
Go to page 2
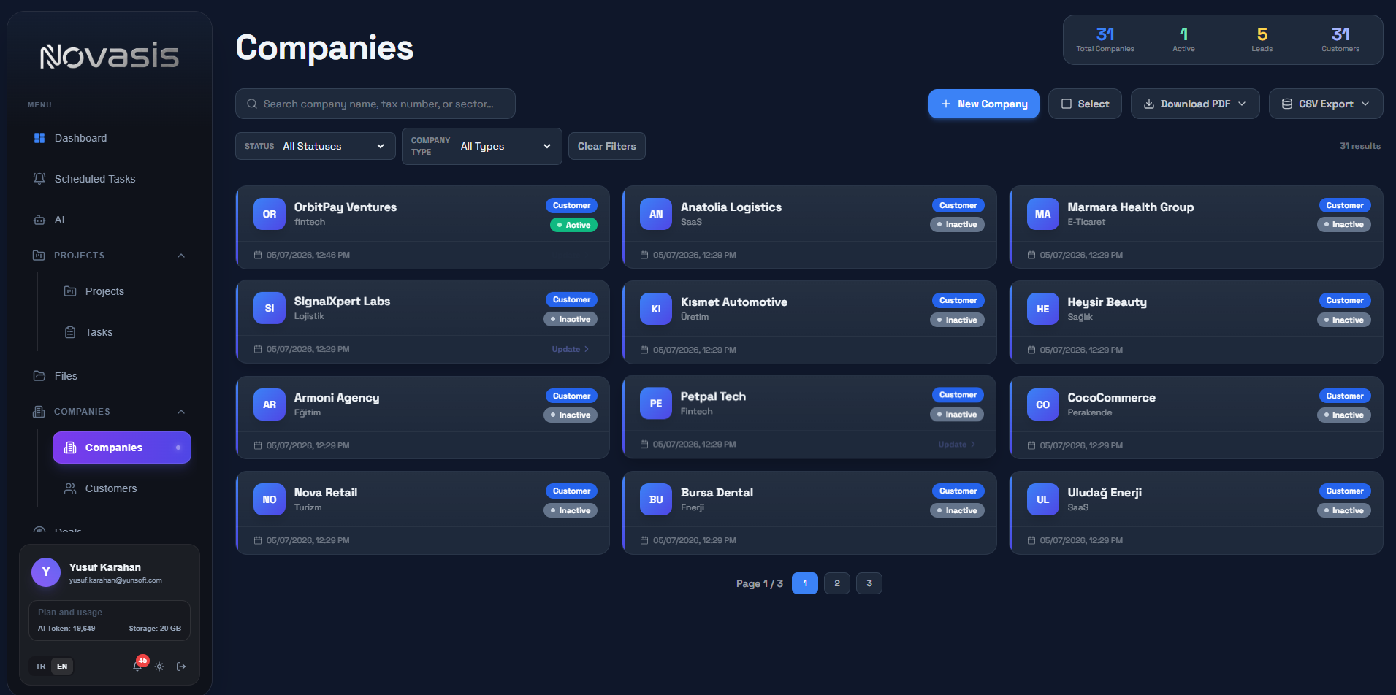coord(837,583)
